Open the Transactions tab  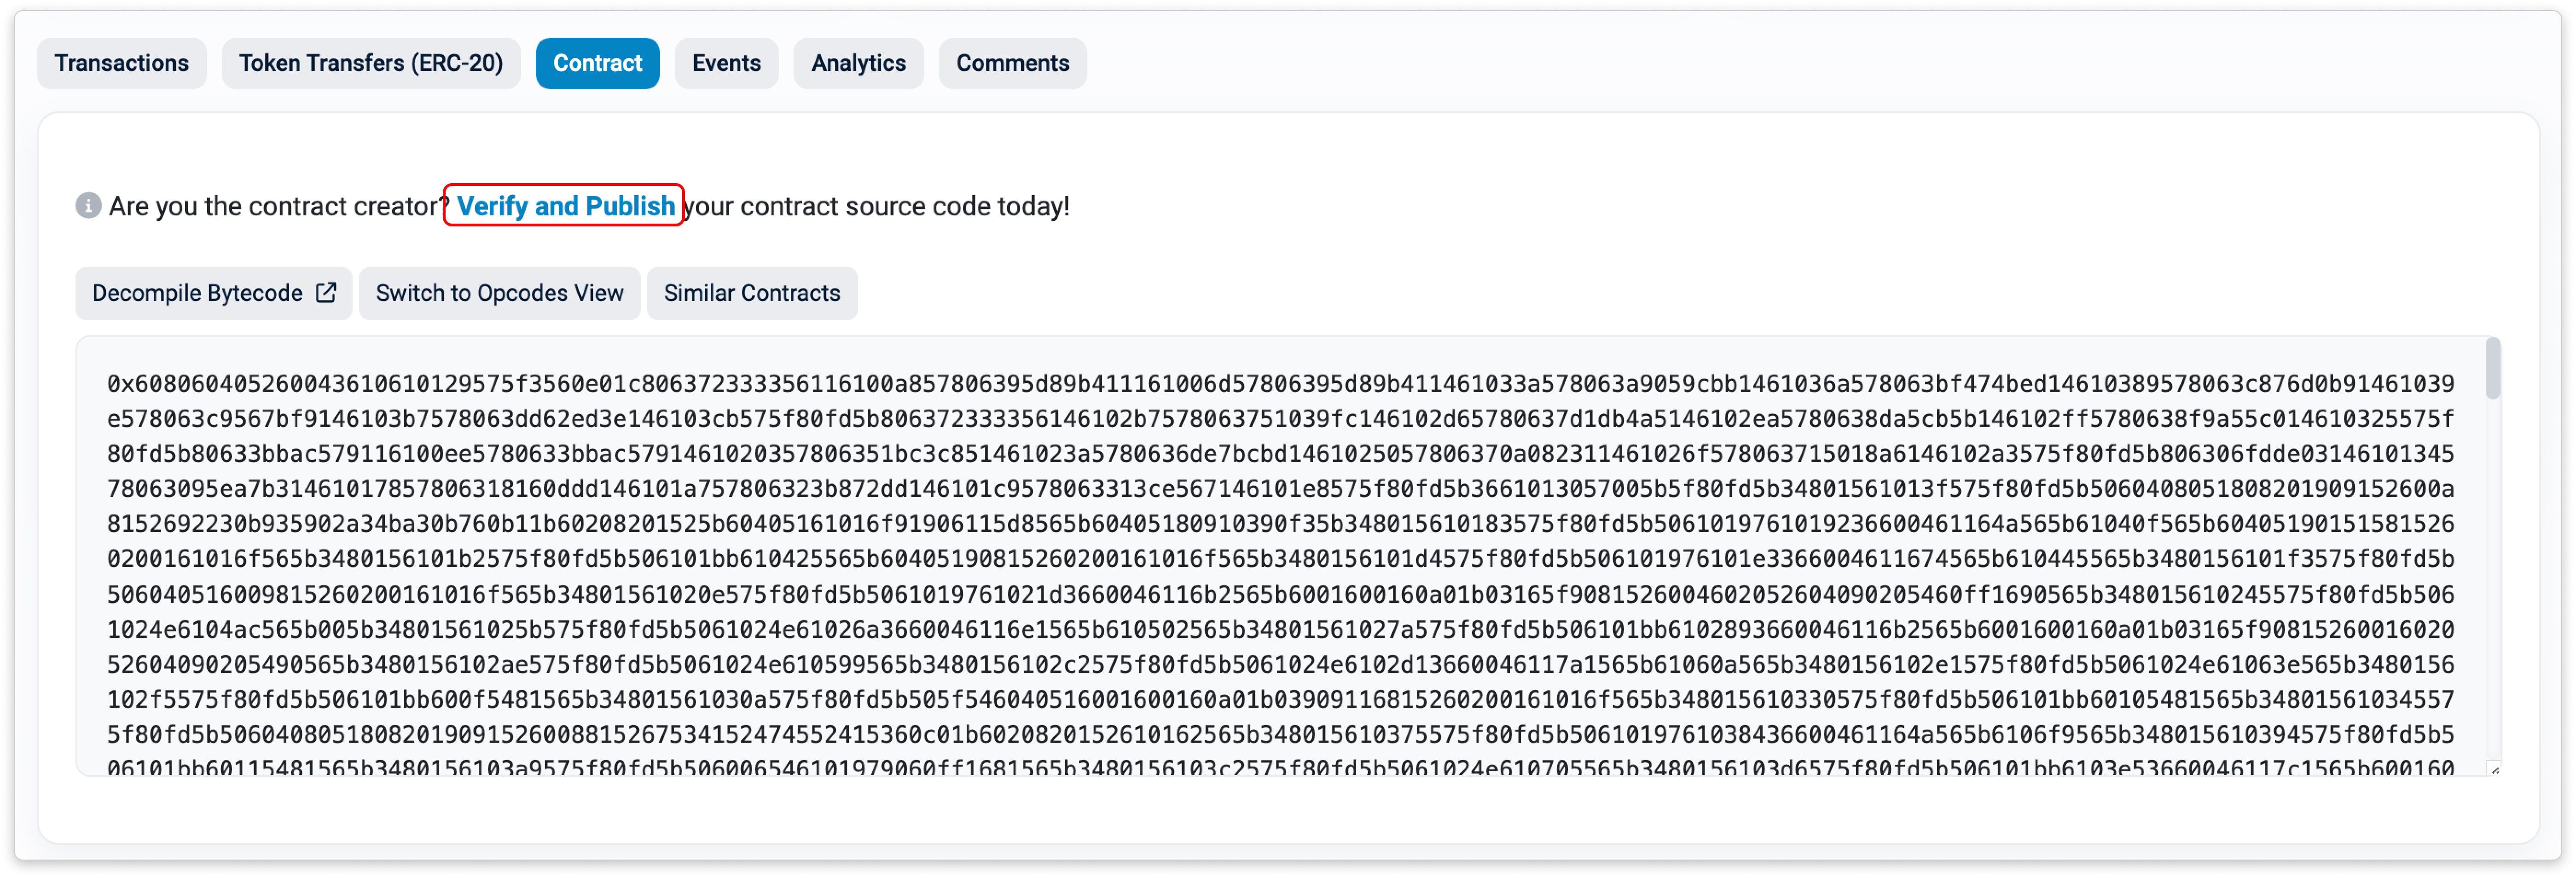pos(121,63)
